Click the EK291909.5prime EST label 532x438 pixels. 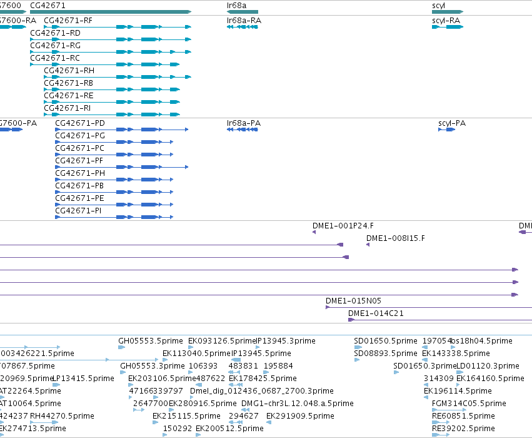pyautogui.click(x=300, y=416)
